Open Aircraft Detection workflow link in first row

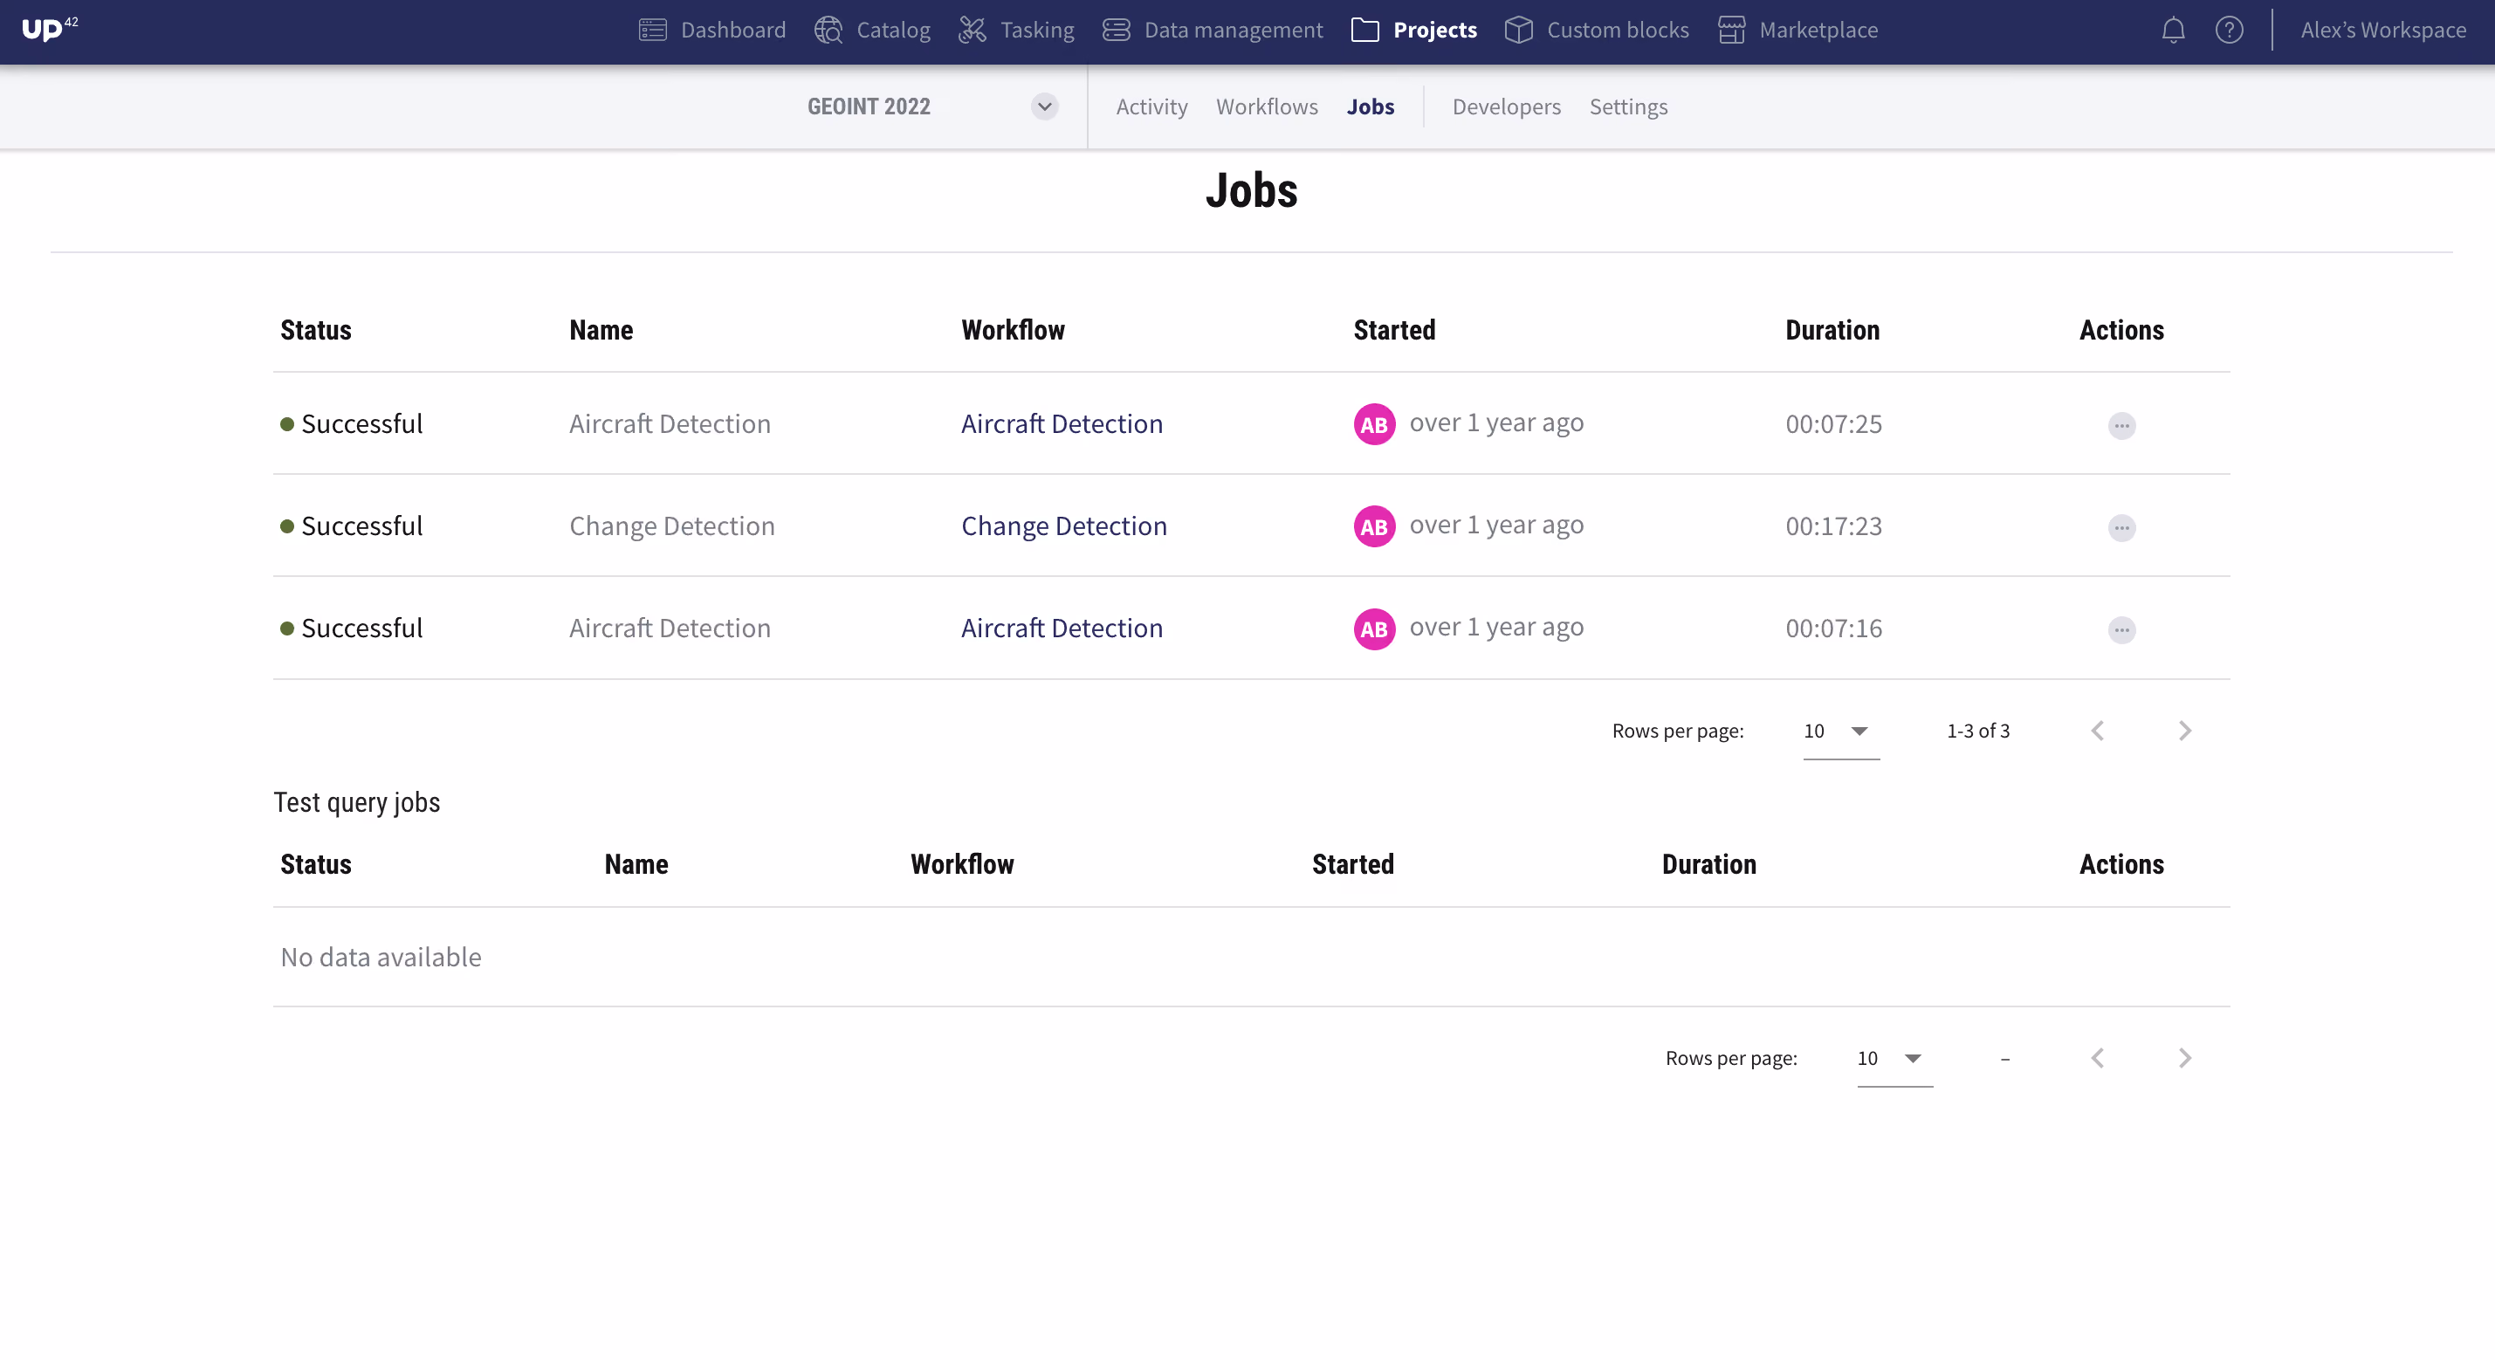pyautogui.click(x=1062, y=424)
